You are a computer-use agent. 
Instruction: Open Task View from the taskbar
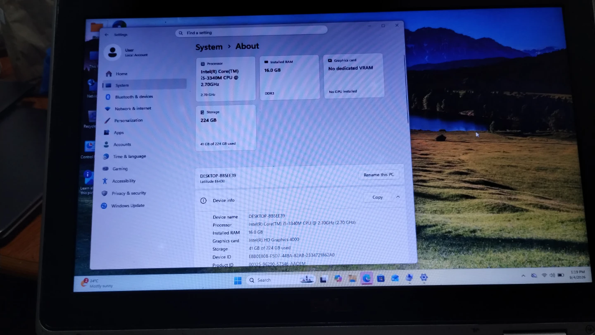coord(324,280)
